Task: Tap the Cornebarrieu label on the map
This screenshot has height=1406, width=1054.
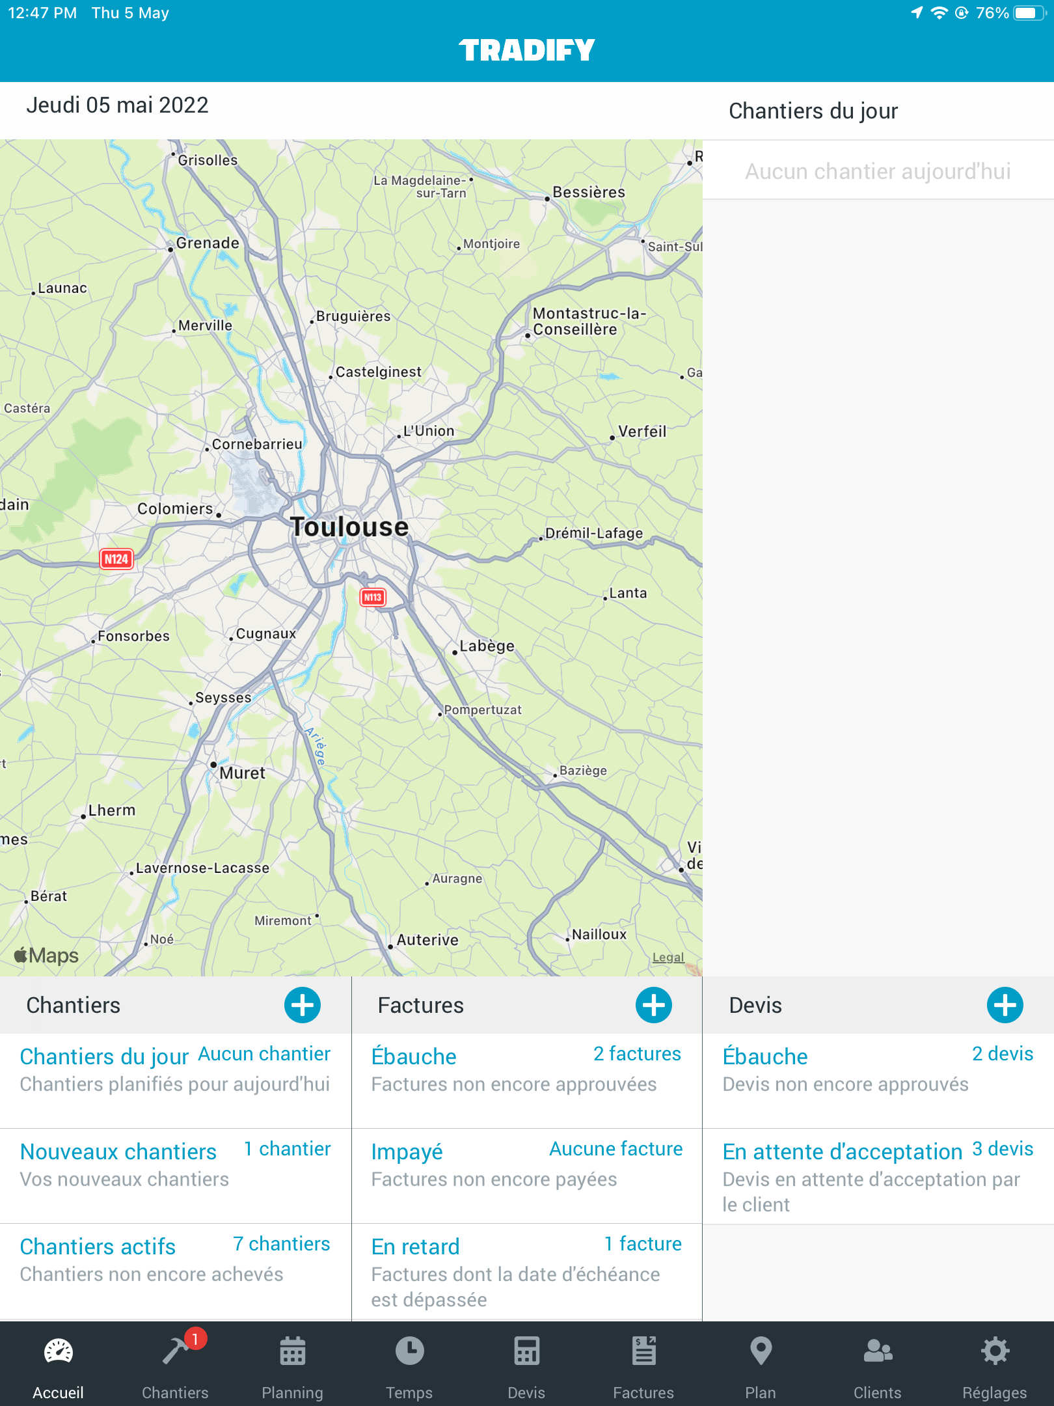Action: pyautogui.click(x=257, y=444)
